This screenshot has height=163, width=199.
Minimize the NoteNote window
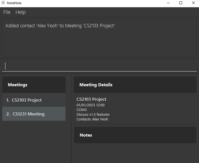168,3
